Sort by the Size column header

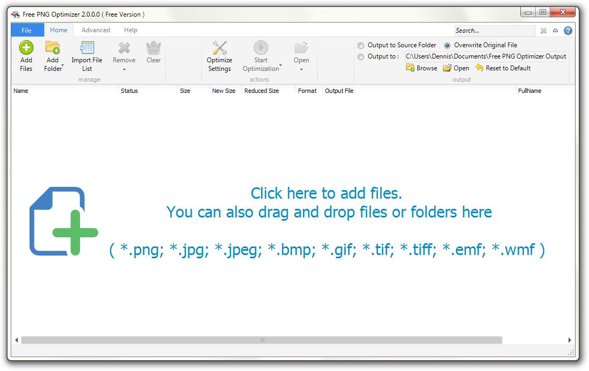[x=193, y=91]
